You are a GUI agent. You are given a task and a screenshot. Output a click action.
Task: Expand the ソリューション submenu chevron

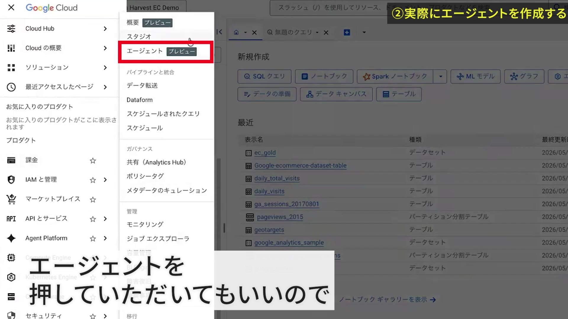(105, 68)
